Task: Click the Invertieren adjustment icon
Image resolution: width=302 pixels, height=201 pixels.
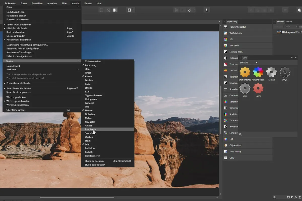Action: click(226, 127)
